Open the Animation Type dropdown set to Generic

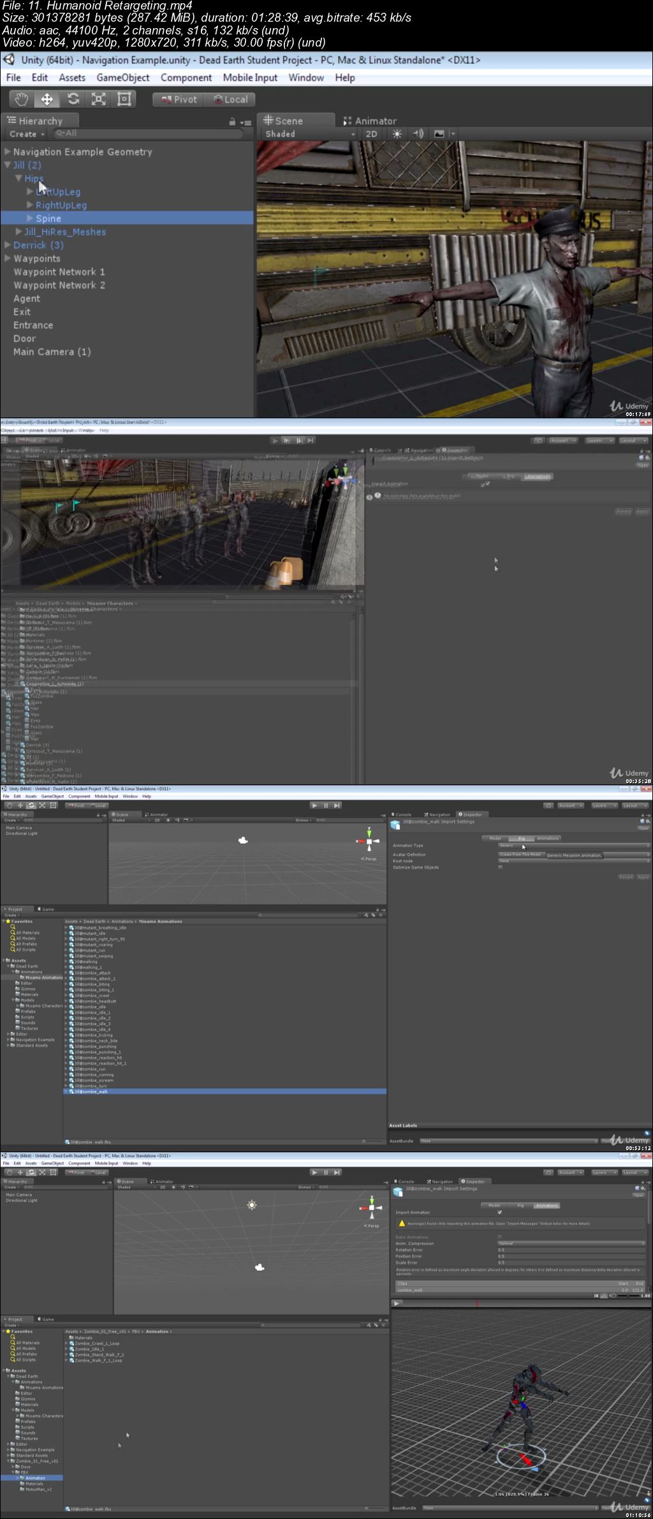click(x=573, y=846)
